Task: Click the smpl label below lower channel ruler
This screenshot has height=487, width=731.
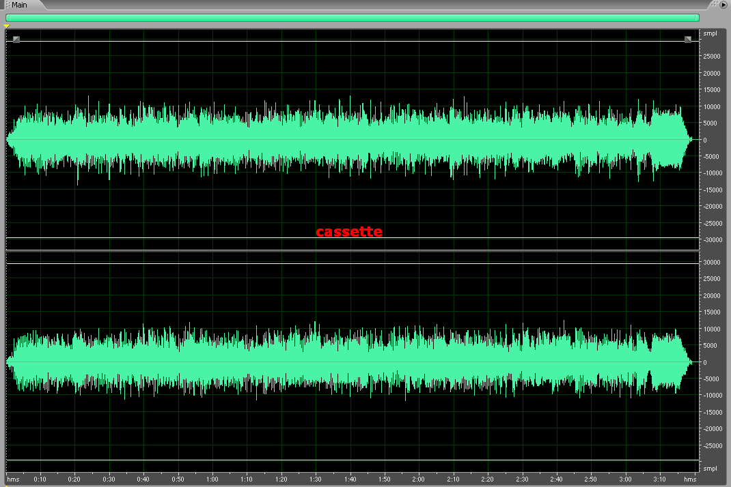Action: coord(710,469)
